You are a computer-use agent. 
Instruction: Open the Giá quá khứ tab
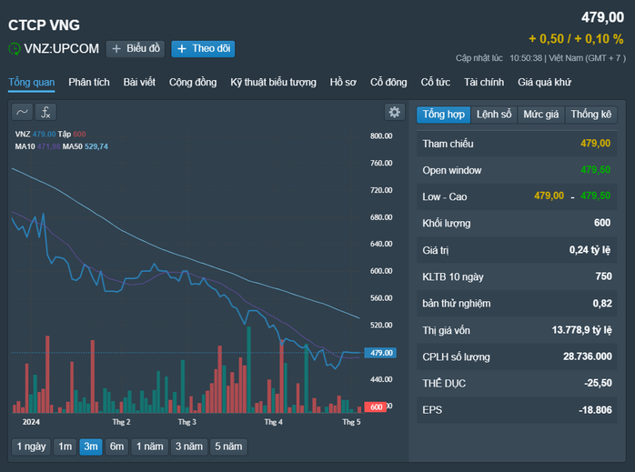[544, 82]
